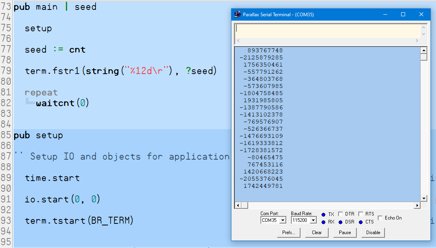436x248 pixels.
Task: Turn on the Echo On checkbox
Action: 381,218
